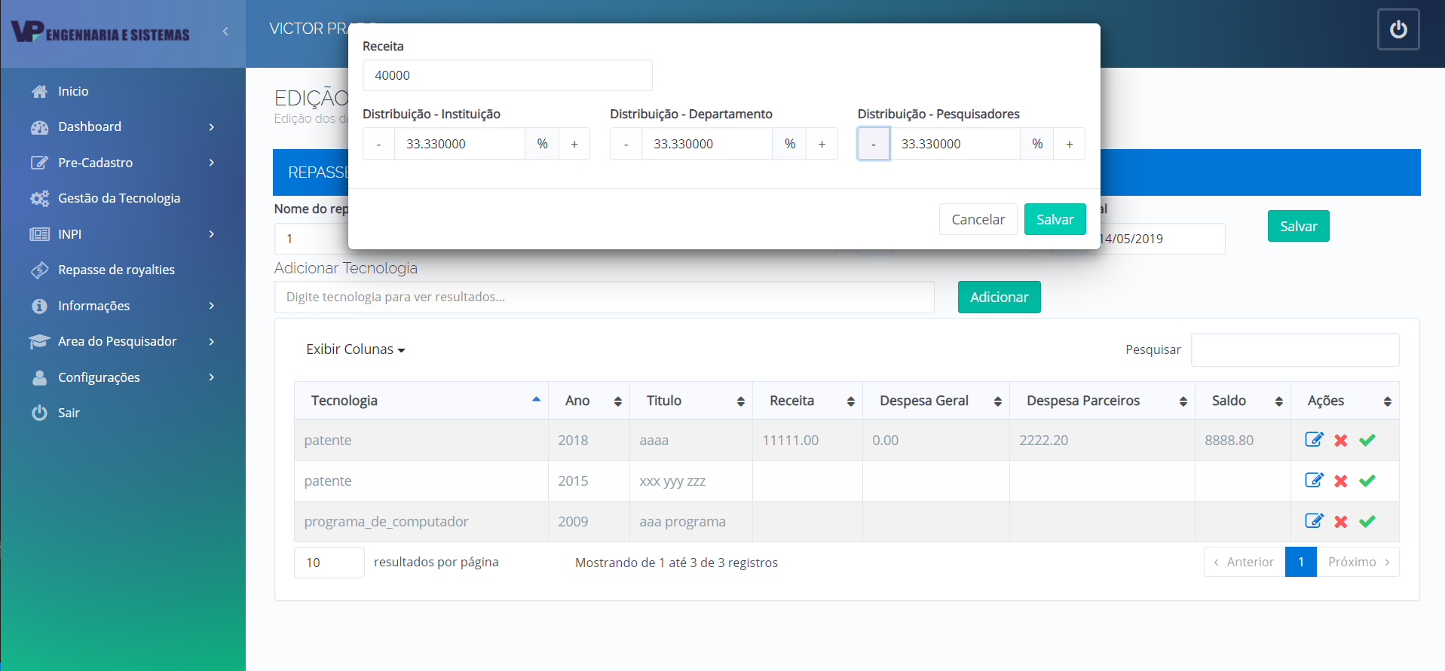The image size is (1445, 671).
Task: Sort table by Titulo column
Action: [x=691, y=401]
